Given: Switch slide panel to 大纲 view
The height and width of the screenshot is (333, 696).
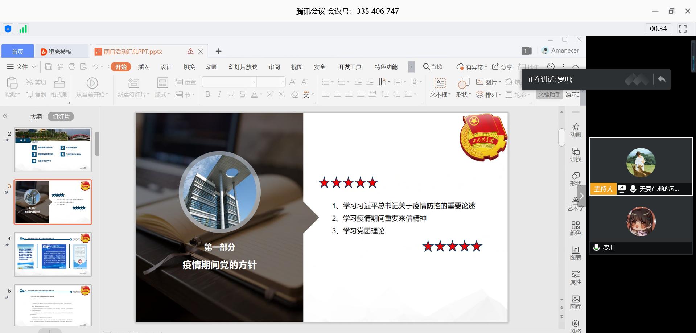Looking at the screenshot, I should (36, 116).
